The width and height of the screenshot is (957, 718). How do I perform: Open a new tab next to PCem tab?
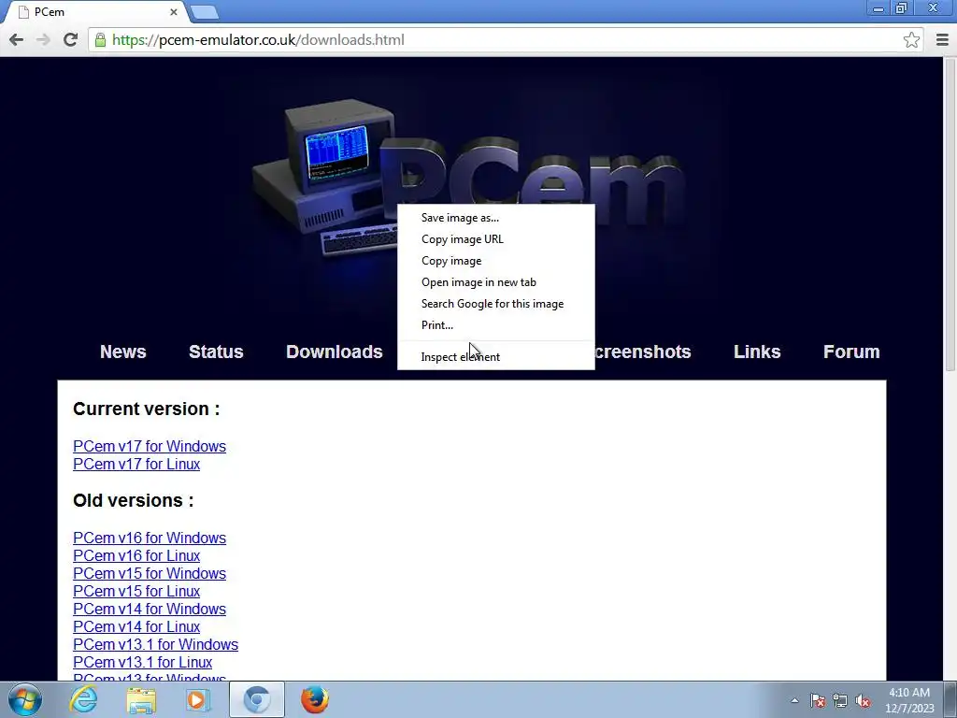click(x=204, y=12)
